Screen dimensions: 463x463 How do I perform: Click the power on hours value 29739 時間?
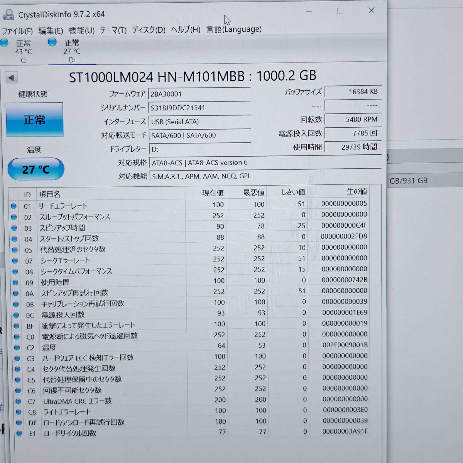[353, 147]
